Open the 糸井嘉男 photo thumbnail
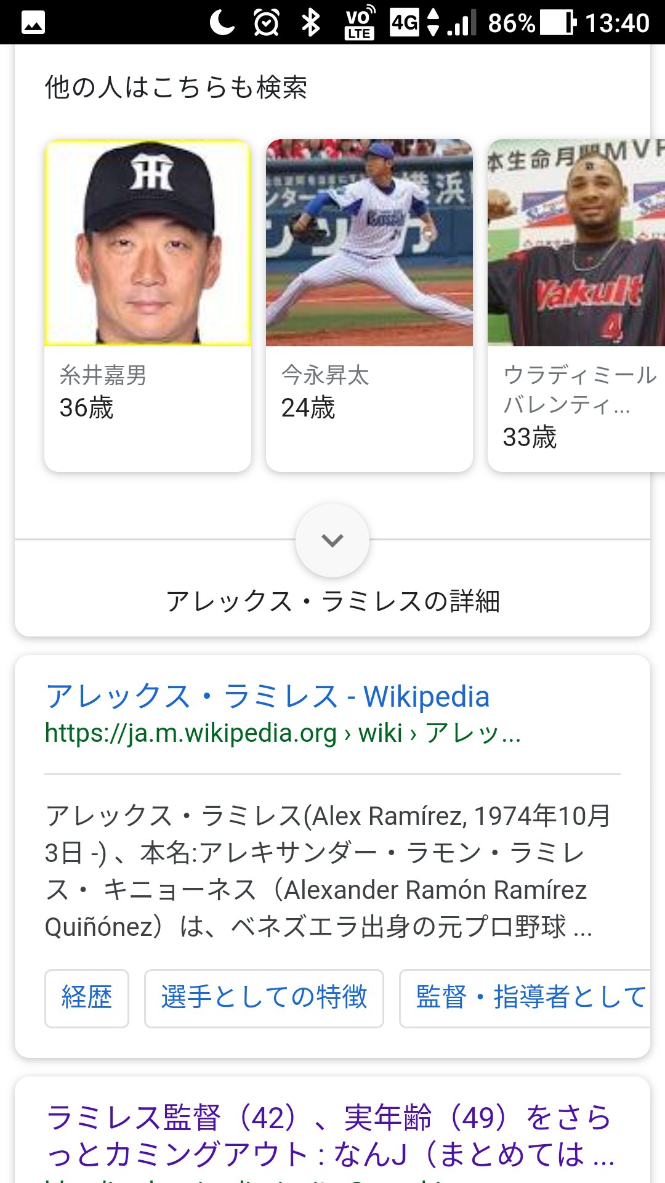Viewport: 665px width, 1183px height. 148,243
